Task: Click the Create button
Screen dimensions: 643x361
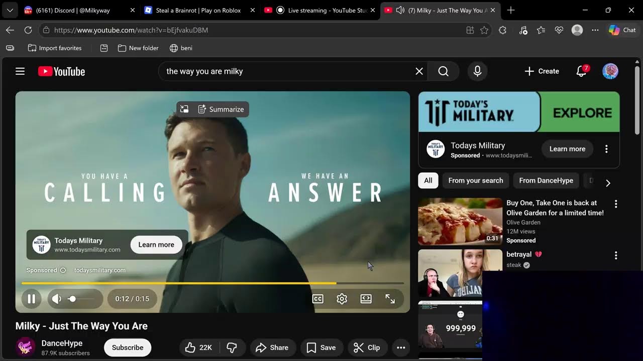Action: click(542, 71)
